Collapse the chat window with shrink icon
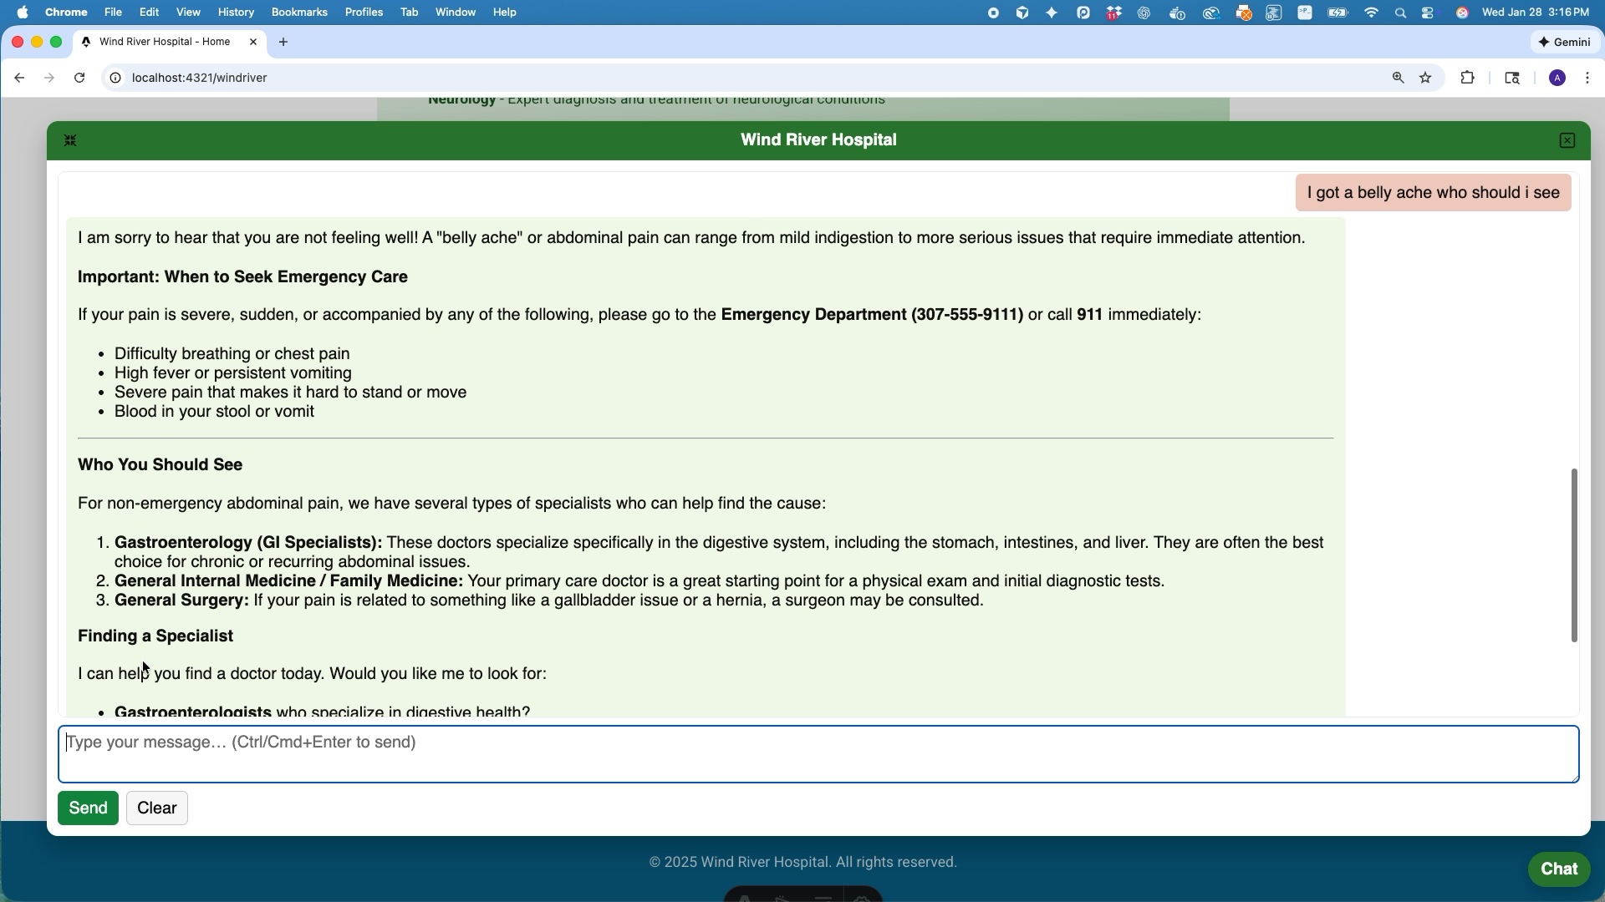 (x=70, y=141)
